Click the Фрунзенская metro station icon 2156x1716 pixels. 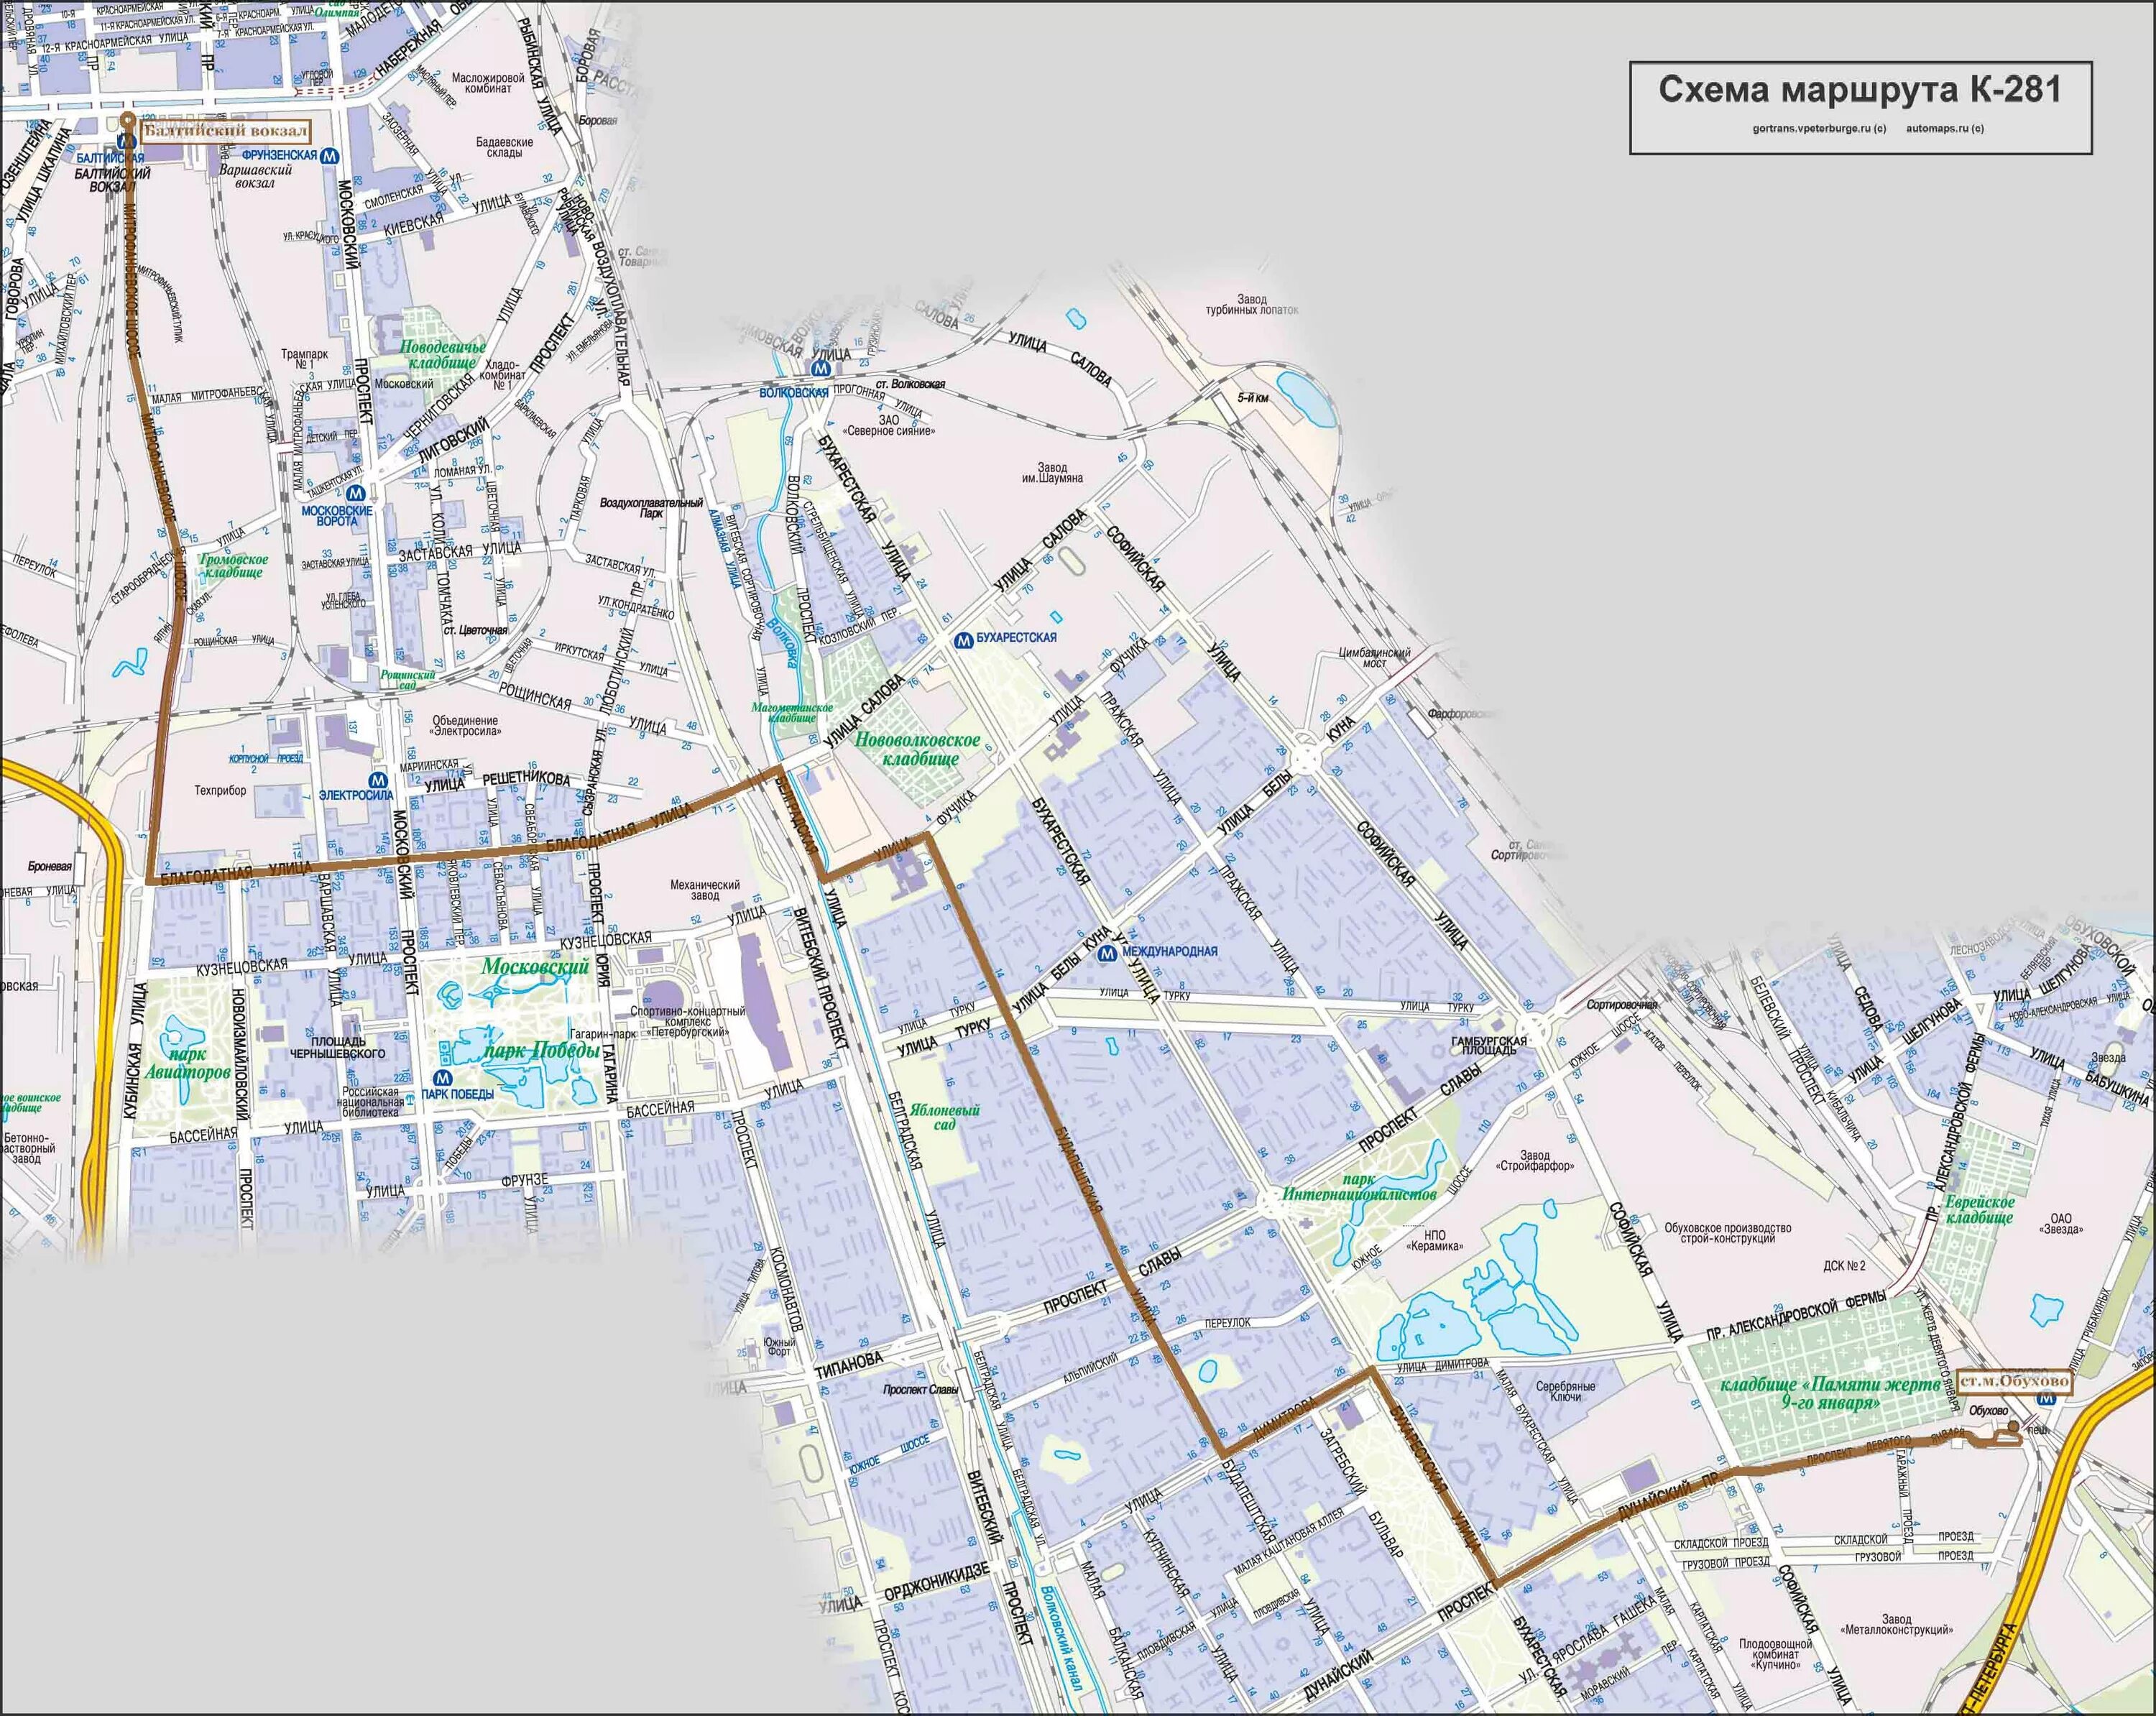pos(331,155)
